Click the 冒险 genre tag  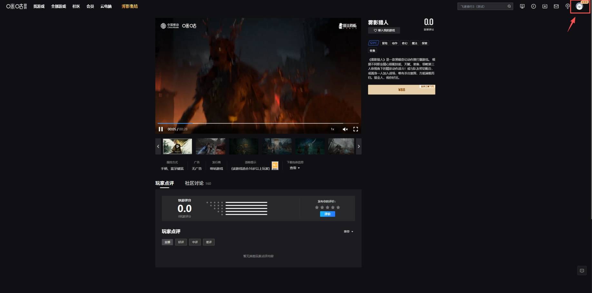(385, 43)
